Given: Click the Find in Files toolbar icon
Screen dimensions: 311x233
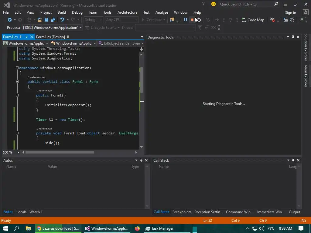Looking at the screenshot, I should click(x=172, y=20).
